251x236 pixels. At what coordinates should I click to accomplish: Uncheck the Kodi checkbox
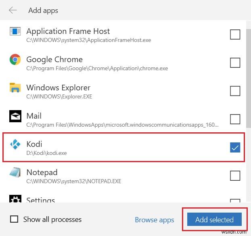tap(235, 148)
